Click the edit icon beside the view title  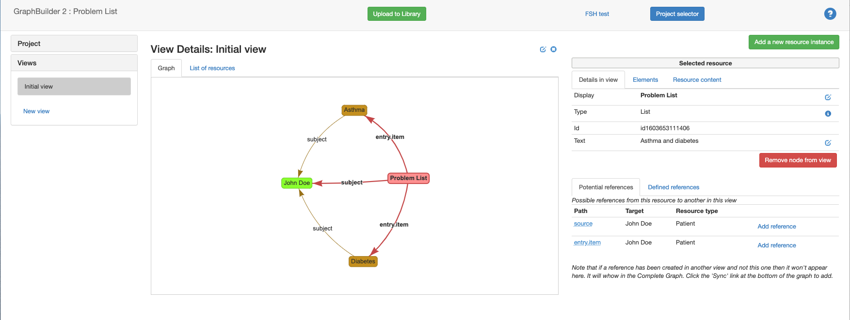pyautogui.click(x=543, y=49)
